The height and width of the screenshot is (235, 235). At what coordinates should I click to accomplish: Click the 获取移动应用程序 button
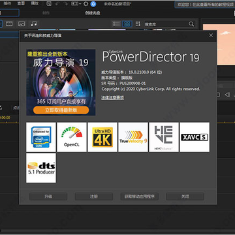coord(140,196)
